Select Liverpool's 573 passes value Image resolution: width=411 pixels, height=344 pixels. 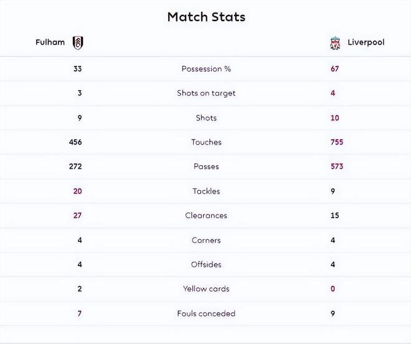pos(337,166)
